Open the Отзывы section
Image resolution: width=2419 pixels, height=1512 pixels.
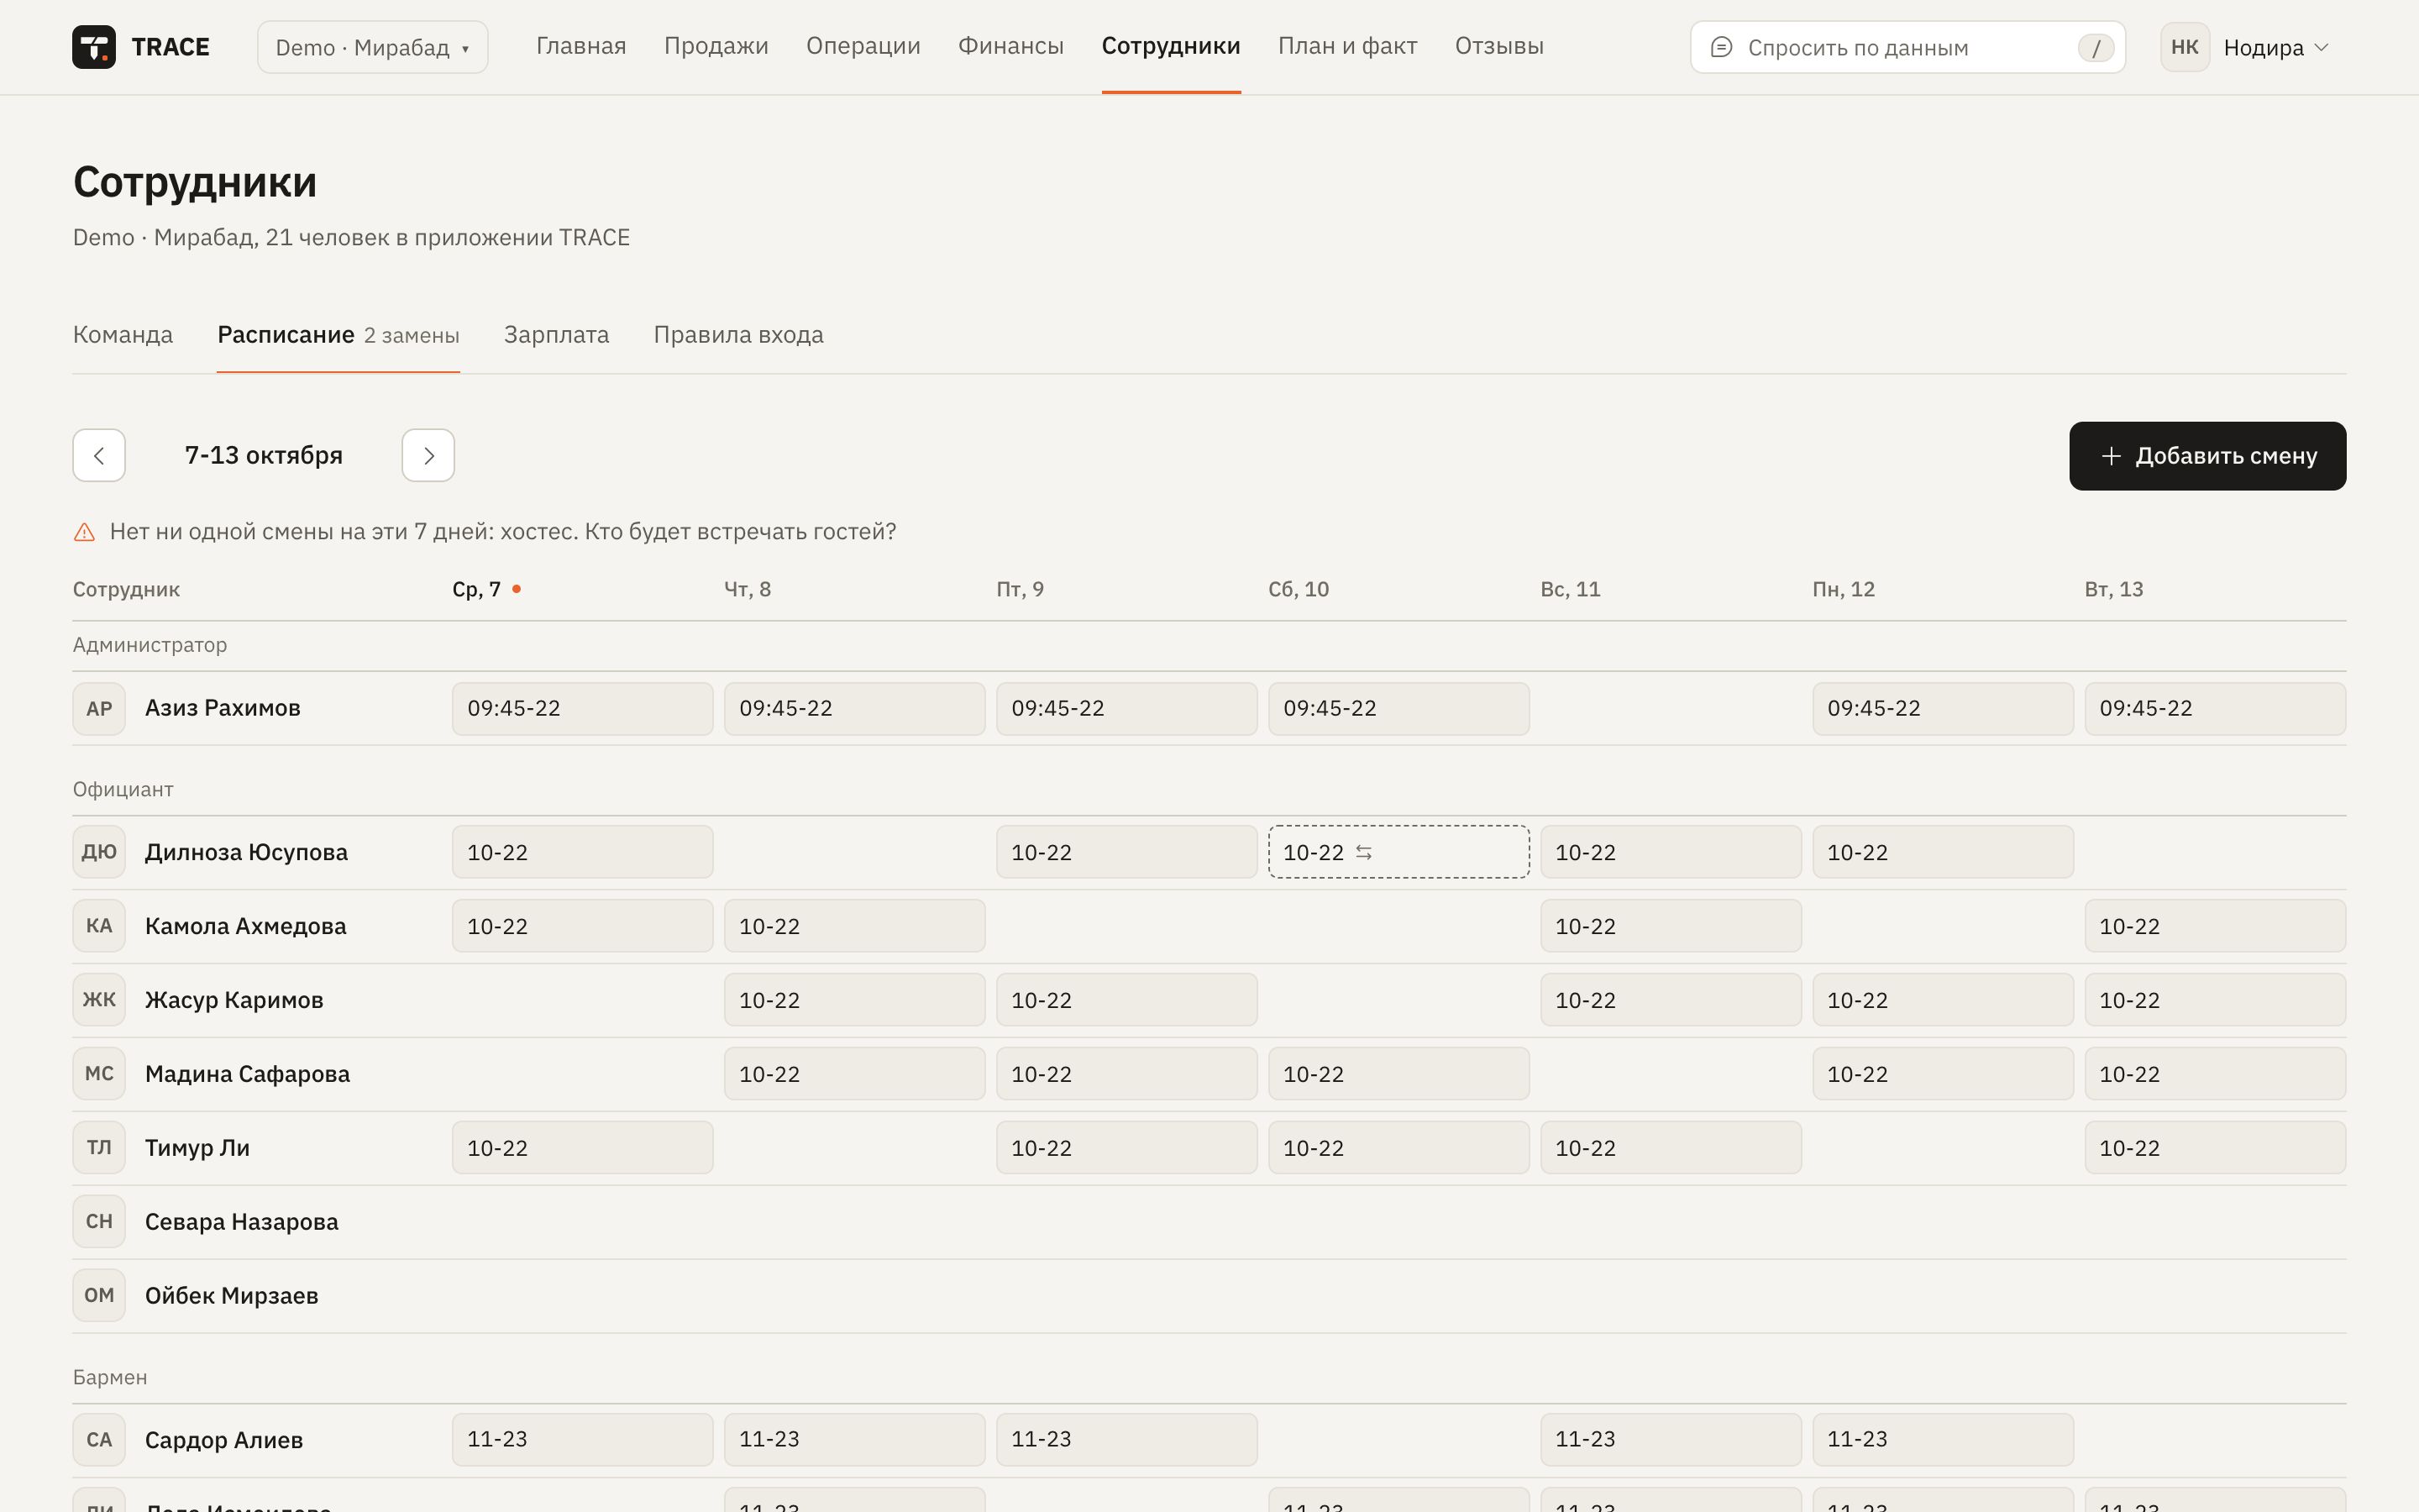pos(1499,46)
